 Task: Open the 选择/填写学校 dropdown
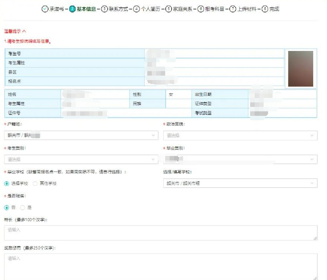point(240,183)
